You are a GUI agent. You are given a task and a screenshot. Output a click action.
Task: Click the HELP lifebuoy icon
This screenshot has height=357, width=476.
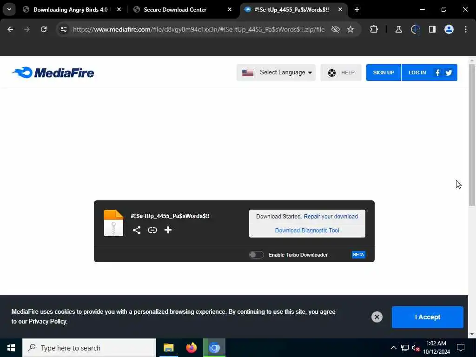(332, 73)
